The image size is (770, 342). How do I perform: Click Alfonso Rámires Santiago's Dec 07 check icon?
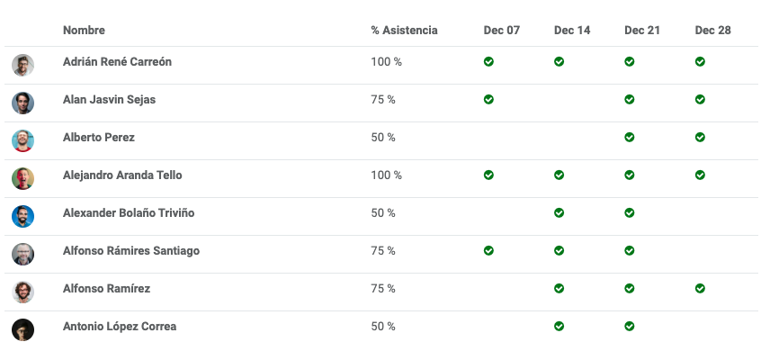pos(488,250)
